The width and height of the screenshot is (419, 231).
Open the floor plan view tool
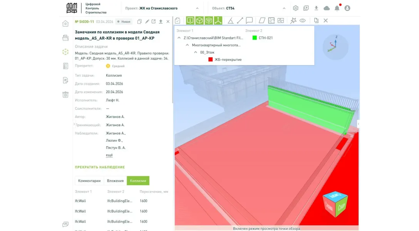pyautogui.click(x=271, y=20)
